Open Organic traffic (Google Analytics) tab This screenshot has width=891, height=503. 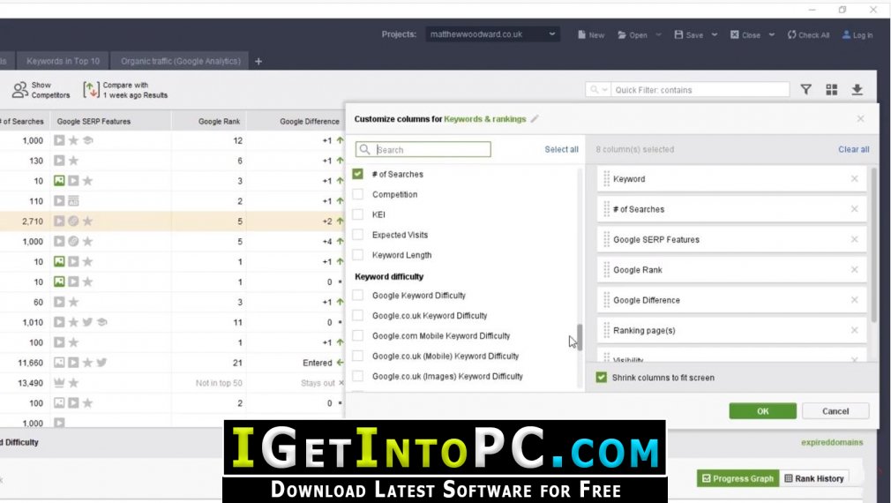[x=180, y=61]
